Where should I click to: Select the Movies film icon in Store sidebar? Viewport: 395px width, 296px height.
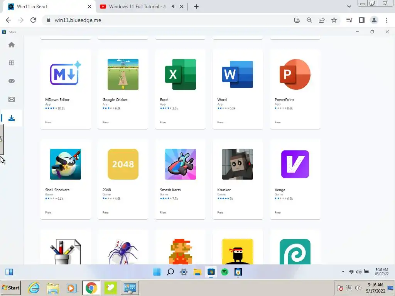click(x=12, y=99)
